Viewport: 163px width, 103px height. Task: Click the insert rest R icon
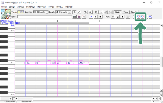(x=84, y=17)
